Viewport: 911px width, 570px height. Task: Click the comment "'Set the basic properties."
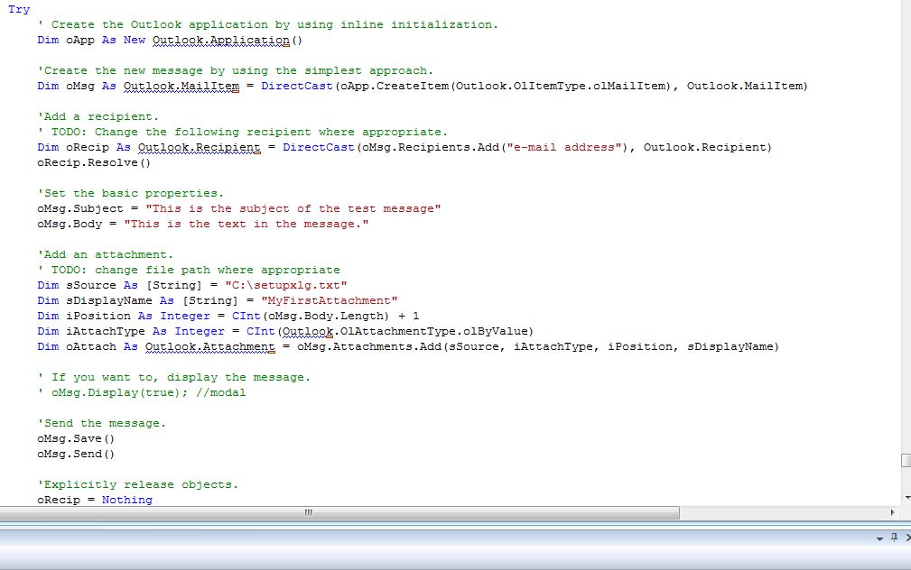click(130, 193)
